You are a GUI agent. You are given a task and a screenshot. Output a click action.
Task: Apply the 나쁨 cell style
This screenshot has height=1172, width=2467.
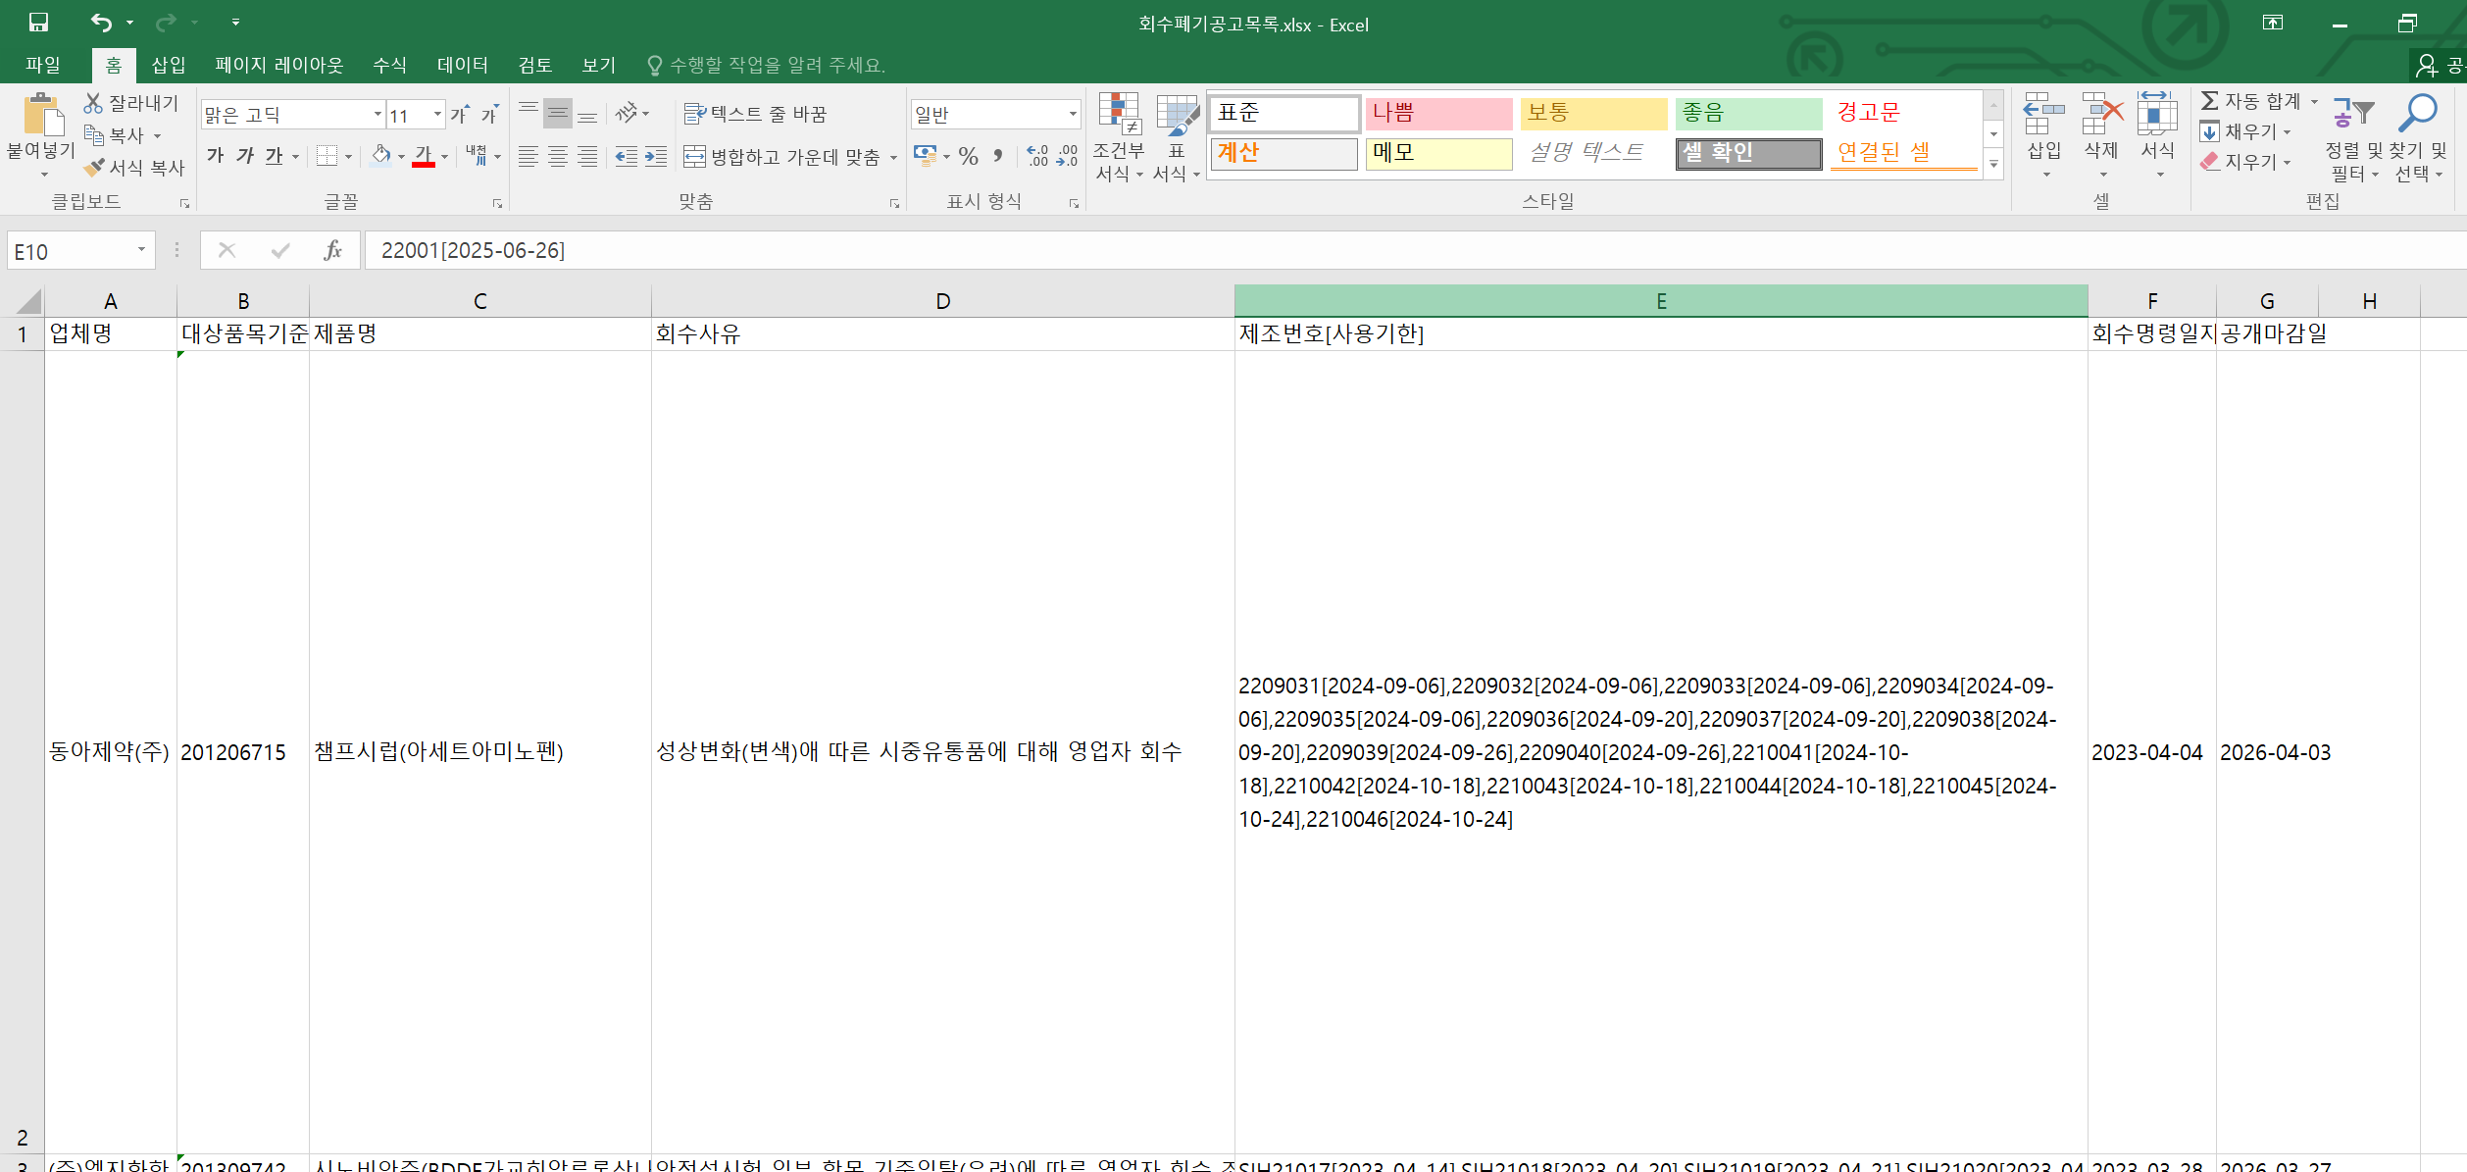(x=1437, y=113)
